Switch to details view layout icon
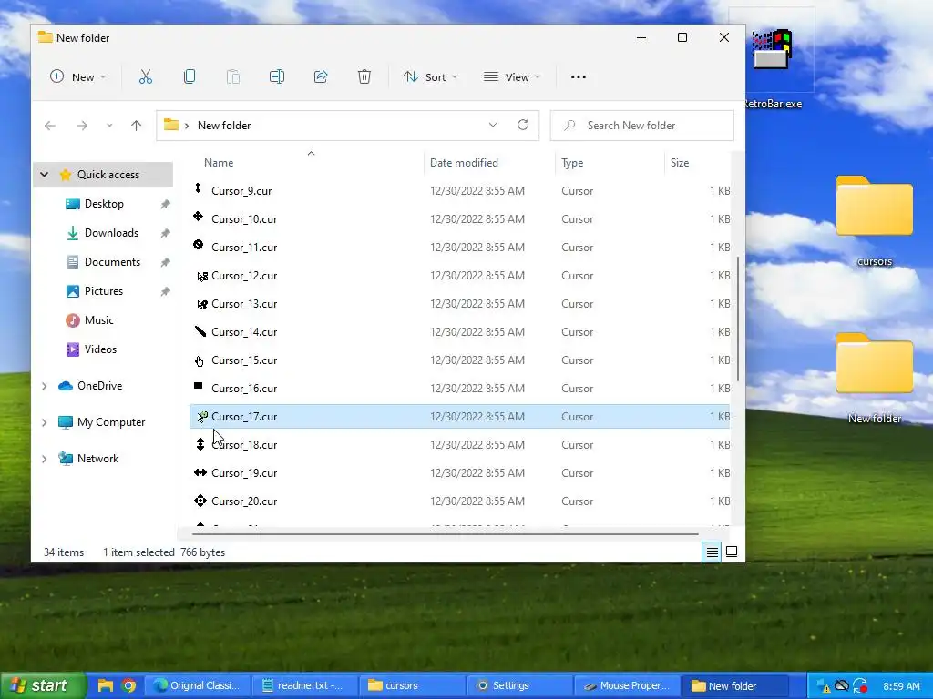Screen dimensions: 933x699 pyautogui.click(x=712, y=552)
